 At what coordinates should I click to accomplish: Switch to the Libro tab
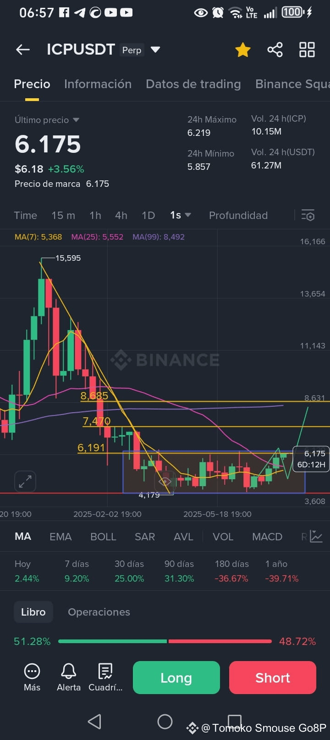click(x=33, y=612)
